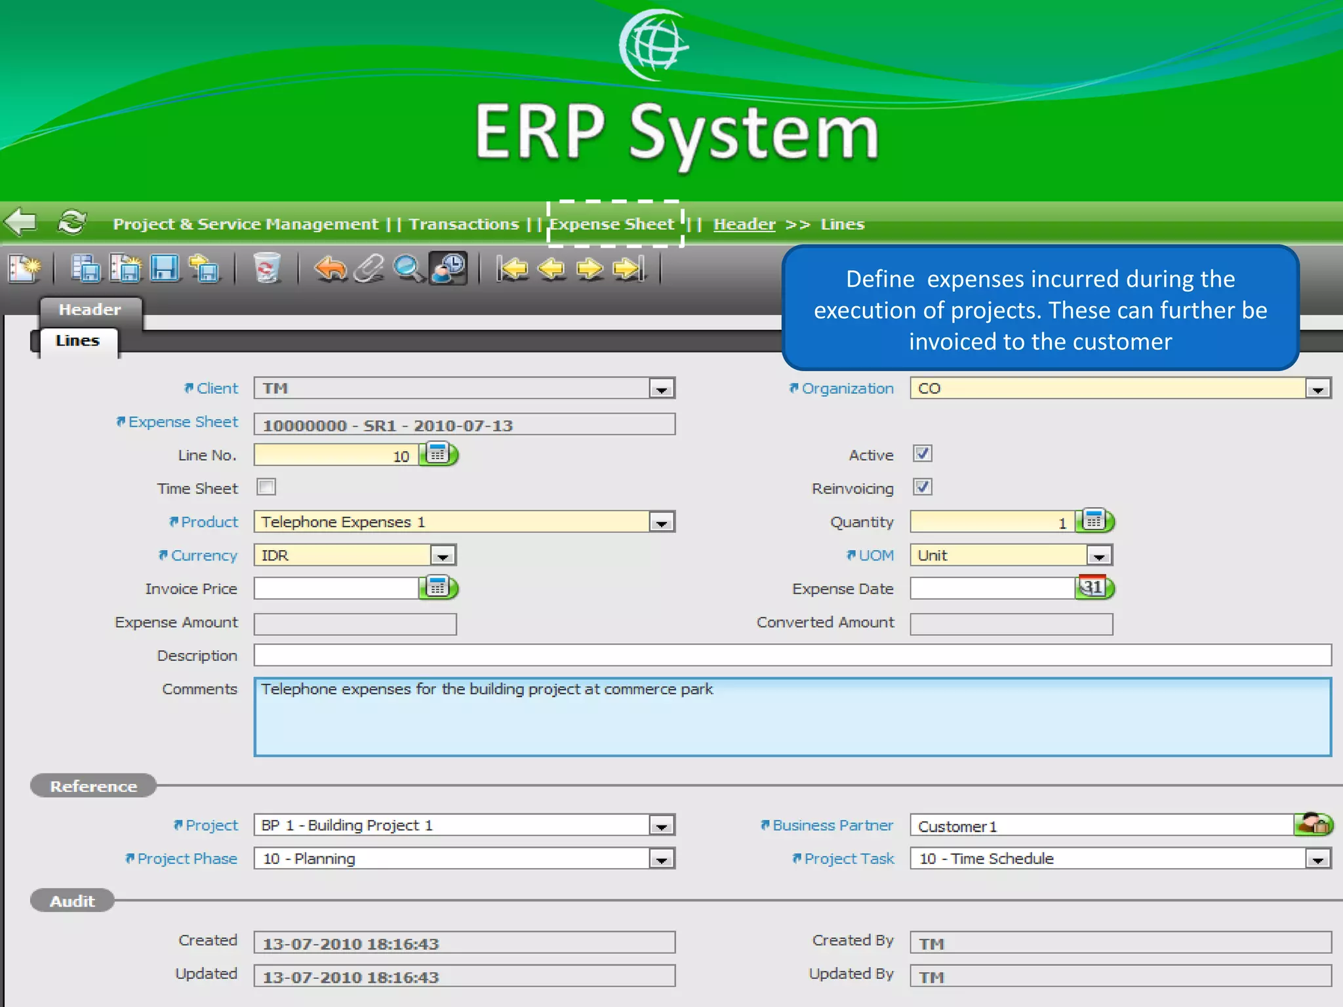Click the Business Partner Customer 1 field
The height and width of the screenshot is (1007, 1343).
pyautogui.click(x=1102, y=825)
